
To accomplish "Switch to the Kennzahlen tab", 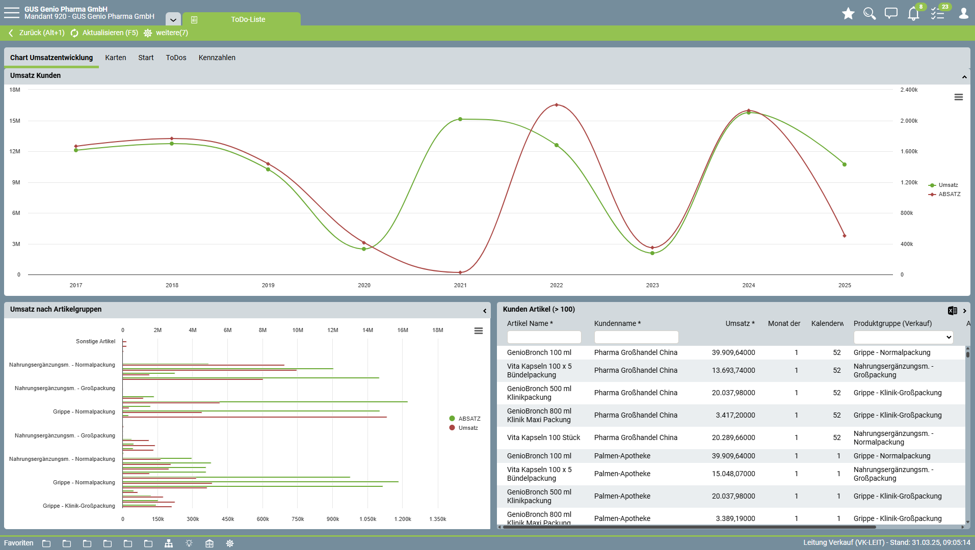I will point(217,58).
